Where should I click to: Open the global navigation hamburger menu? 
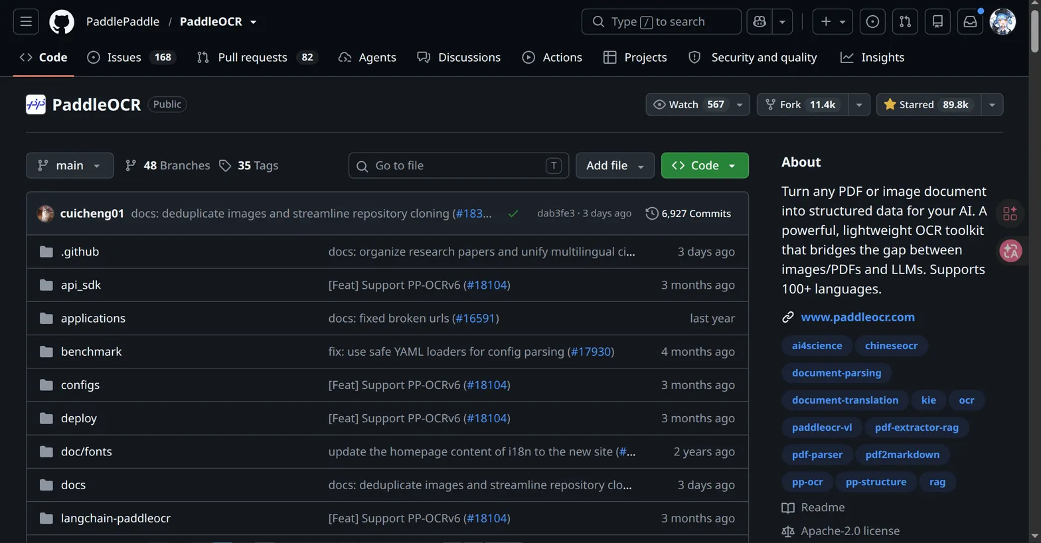pyautogui.click(x=26, y=22)
